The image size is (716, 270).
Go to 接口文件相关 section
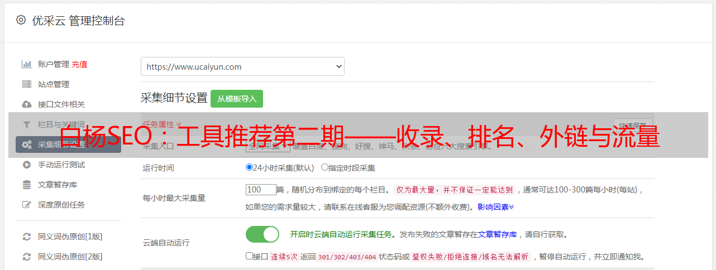tap(61, 104)
